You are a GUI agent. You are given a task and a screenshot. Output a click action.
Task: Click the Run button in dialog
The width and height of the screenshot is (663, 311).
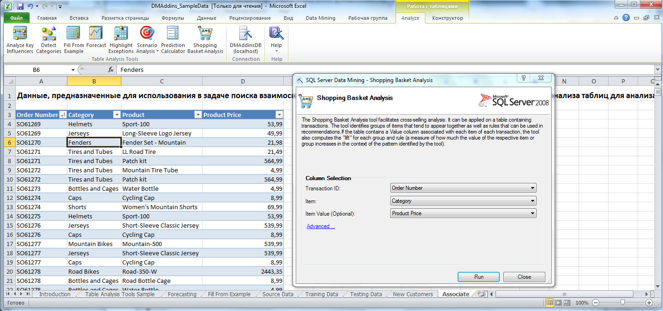tap(478, 277)
